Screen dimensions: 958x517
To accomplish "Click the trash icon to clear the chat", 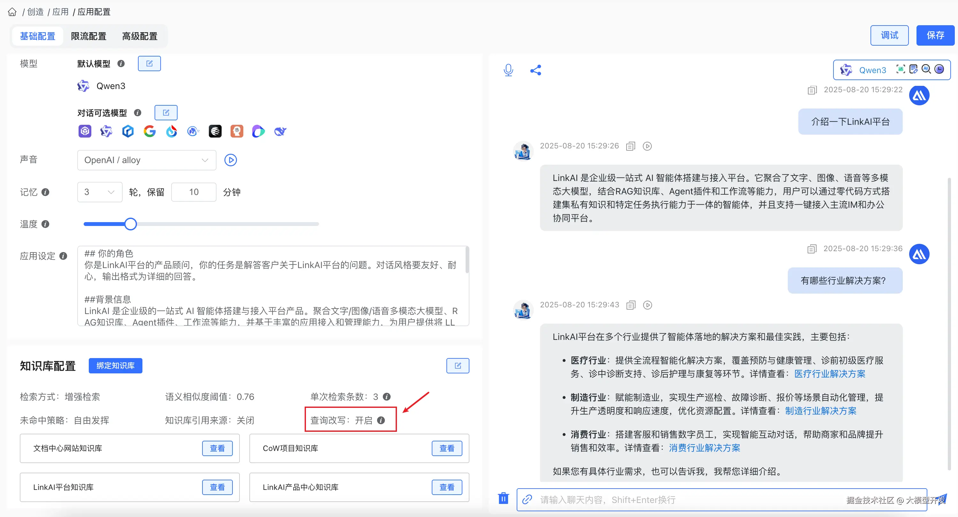I will (503, 499).
